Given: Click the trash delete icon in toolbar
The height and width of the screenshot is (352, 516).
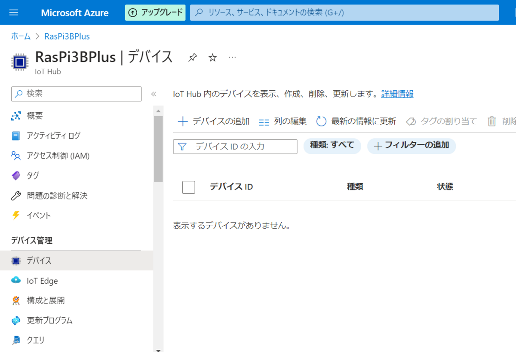Looking at the screenshot, I should 492,122.
